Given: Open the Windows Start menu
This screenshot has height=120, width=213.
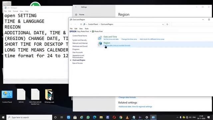Looking at the screenshot, I should [x=3, y=117].
